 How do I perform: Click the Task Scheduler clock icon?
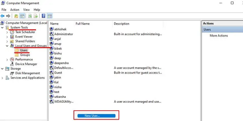tap(12, 32)
